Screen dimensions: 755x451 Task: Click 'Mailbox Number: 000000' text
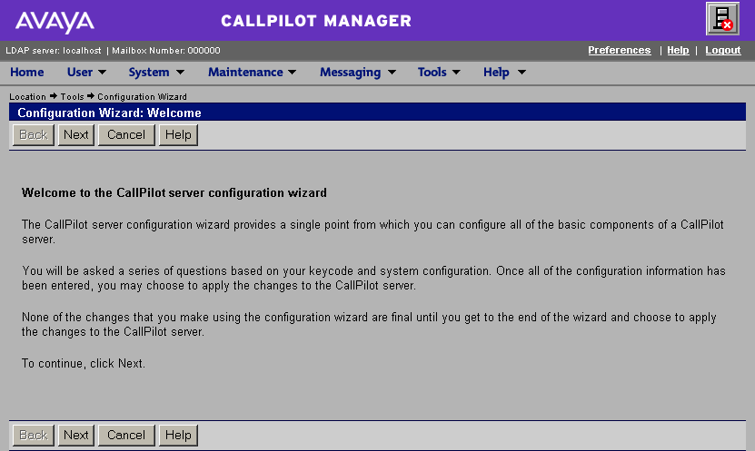(x=166, y=51)
